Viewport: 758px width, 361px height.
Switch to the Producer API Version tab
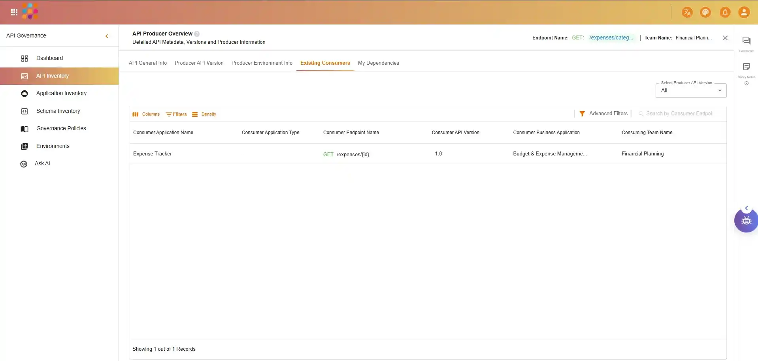coord(199,63)
